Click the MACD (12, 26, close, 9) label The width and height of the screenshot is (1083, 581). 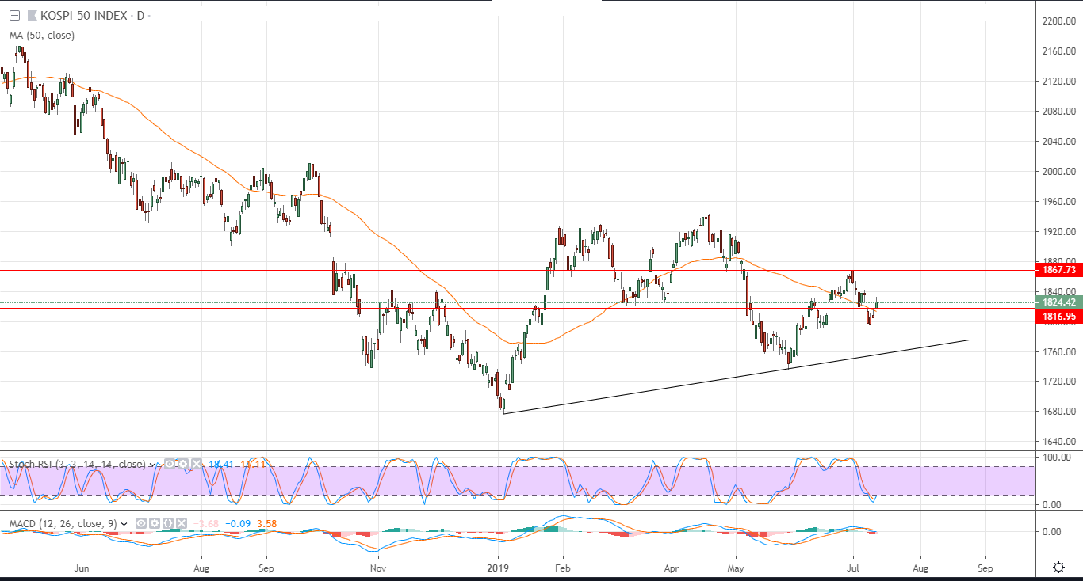pyautogui.click(x=63, y=523)
